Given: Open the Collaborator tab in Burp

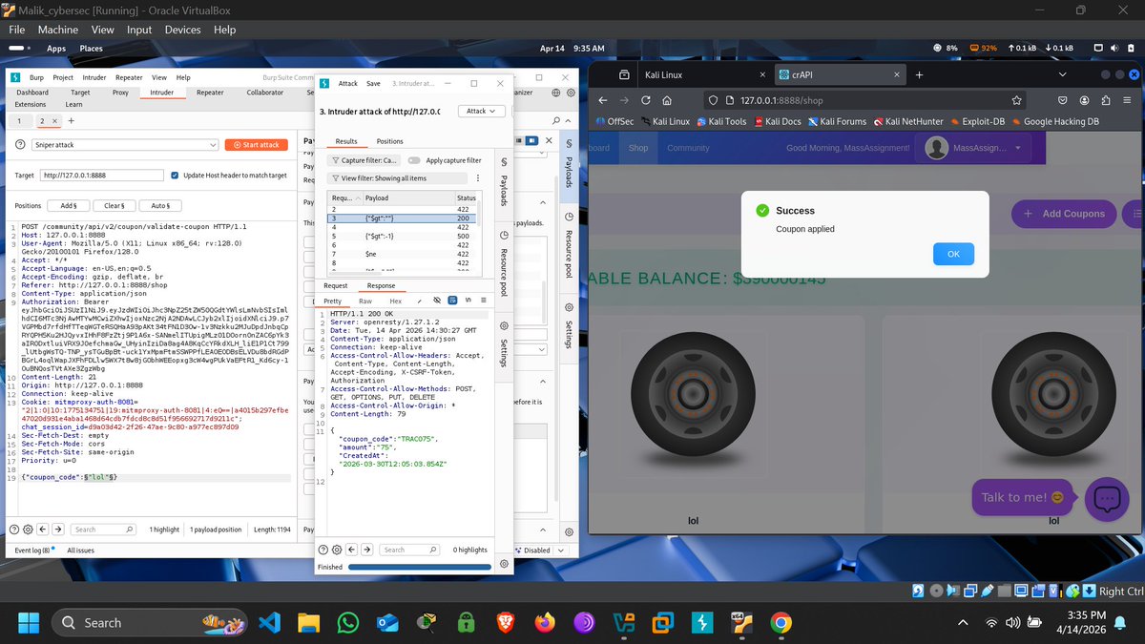Looking at the screenshot, I should point(264,93).
